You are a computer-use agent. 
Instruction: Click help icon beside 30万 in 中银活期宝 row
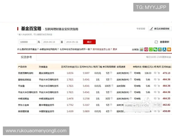[x=112, y=98]
